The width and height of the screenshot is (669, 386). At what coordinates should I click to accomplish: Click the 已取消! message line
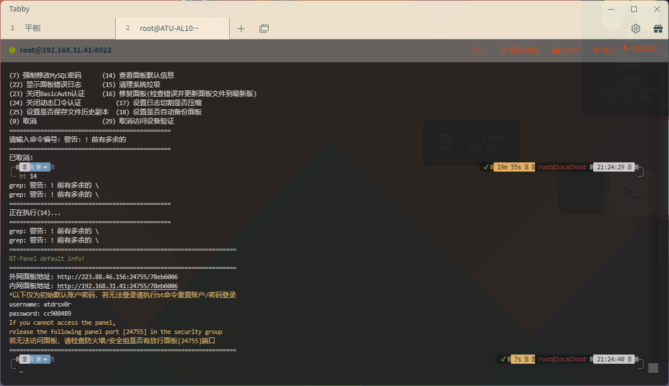tap(21, 158)
